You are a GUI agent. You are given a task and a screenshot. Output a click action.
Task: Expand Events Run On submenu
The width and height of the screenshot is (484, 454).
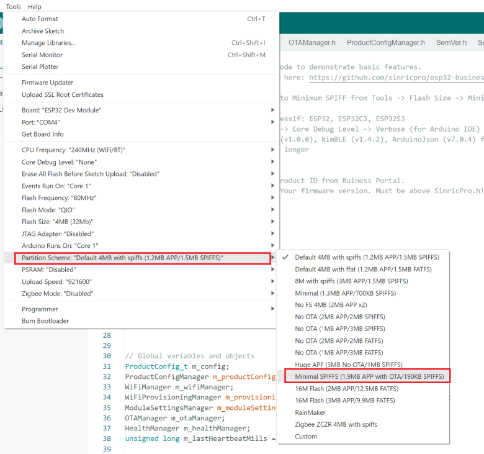[x=141, y=186]
